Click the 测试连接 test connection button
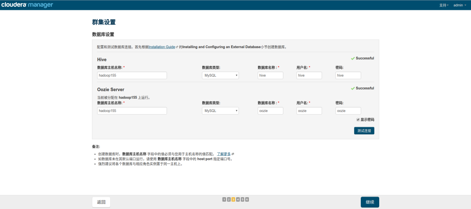 tap(364, 131)
